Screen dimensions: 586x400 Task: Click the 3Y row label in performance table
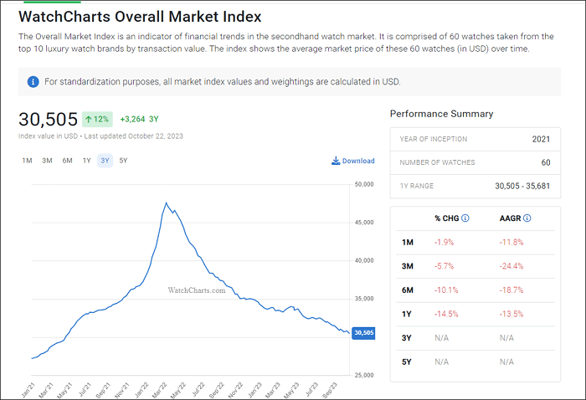(x=406, y=338)
